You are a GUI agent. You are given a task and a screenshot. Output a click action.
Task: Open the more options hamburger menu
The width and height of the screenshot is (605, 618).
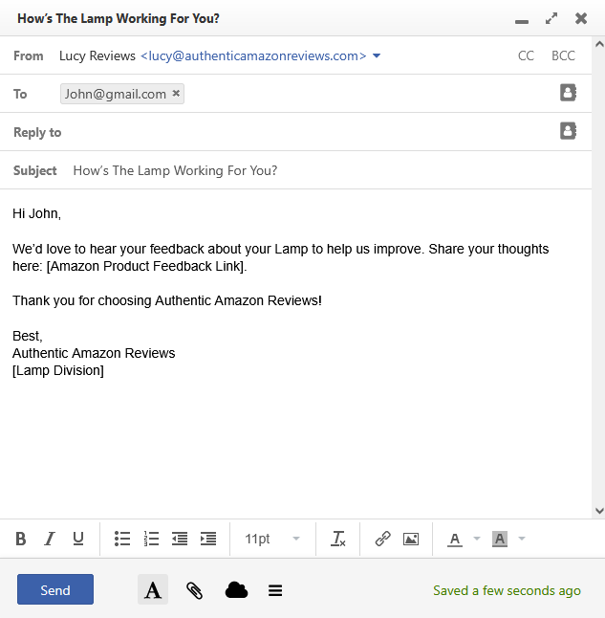coord(275,590)
